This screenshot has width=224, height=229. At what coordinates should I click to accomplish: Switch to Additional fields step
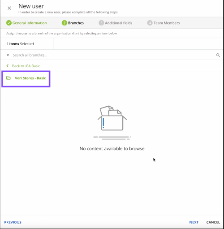pyautogui.click(x=119, y=23)
